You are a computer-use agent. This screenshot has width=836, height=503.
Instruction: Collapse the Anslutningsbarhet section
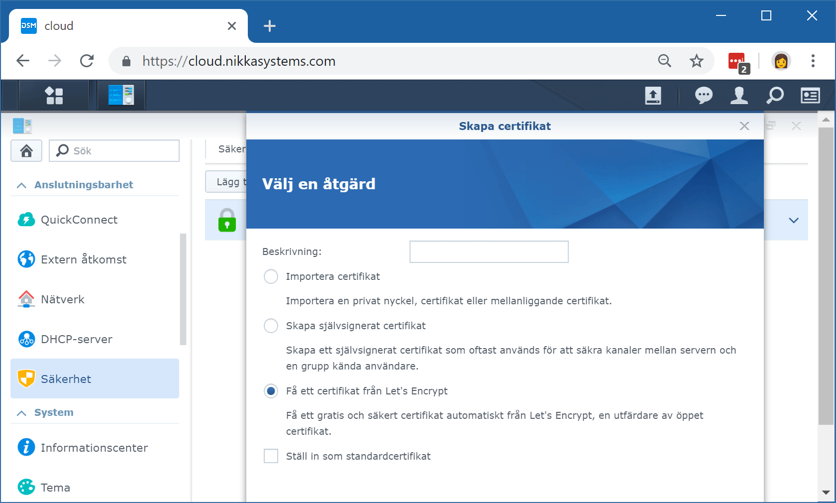pyautogui.click(x=21, y=185)
